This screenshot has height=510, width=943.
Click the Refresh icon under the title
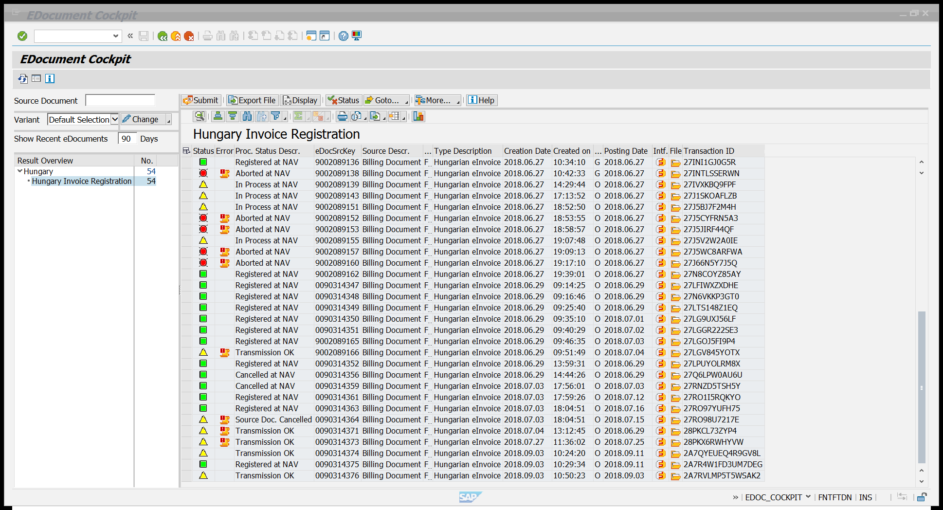(23, 79)
